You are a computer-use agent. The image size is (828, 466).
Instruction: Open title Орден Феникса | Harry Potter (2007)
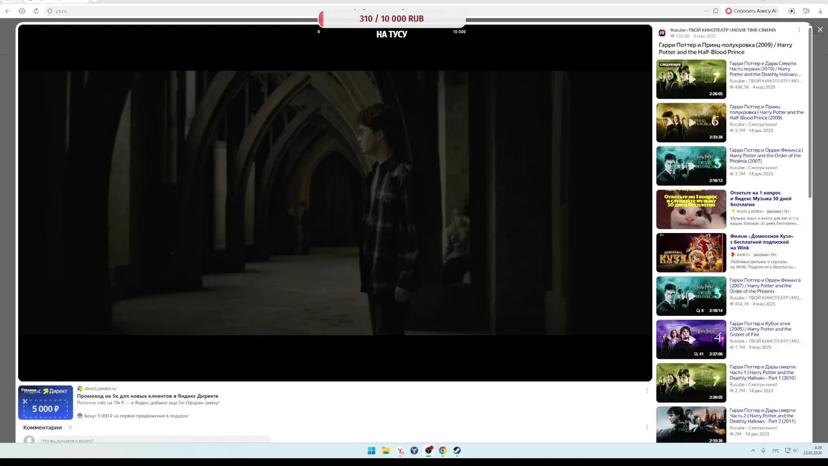pos(766,156)
